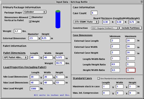Edit Length/Width Ratio Maximum field
Viewport: 144px width, 99px height.
(x=131, y=59)
